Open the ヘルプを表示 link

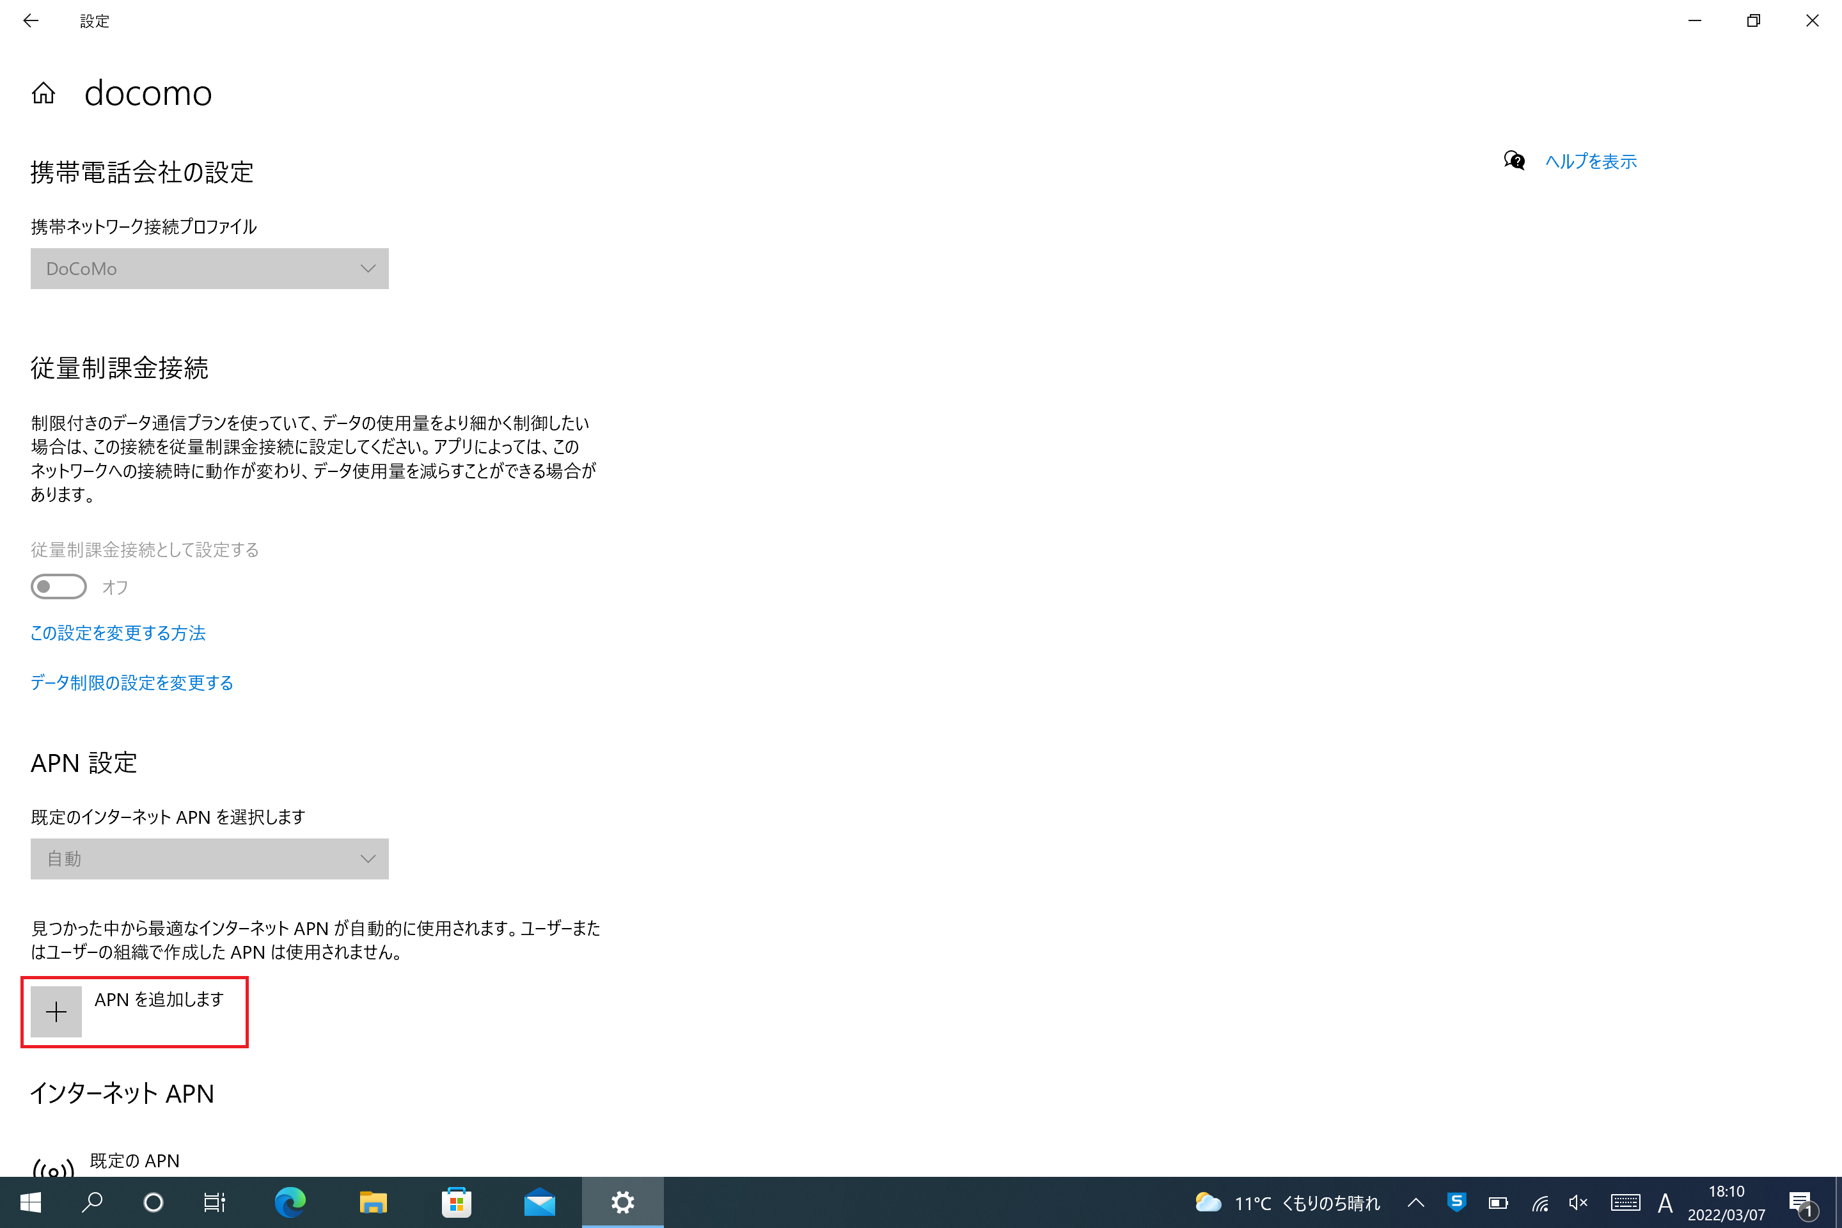[1591, 161]
